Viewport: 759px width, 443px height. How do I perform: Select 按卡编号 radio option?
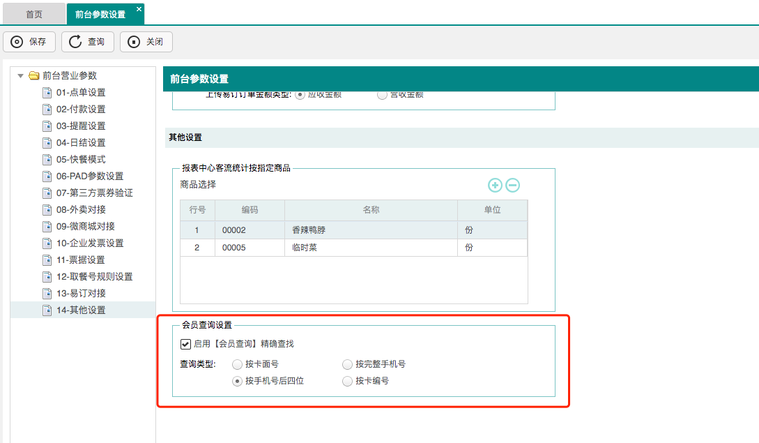pos(347,381)
